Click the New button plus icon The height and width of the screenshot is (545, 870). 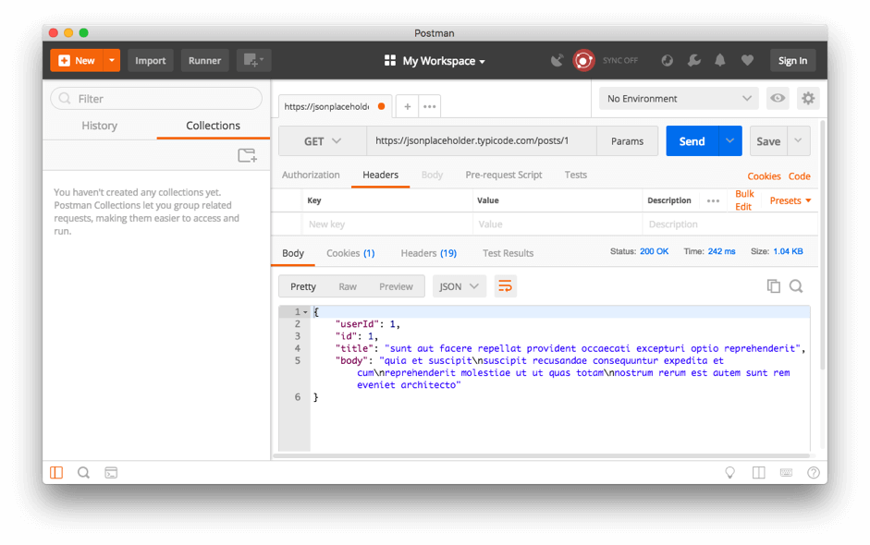click(65, 60)
